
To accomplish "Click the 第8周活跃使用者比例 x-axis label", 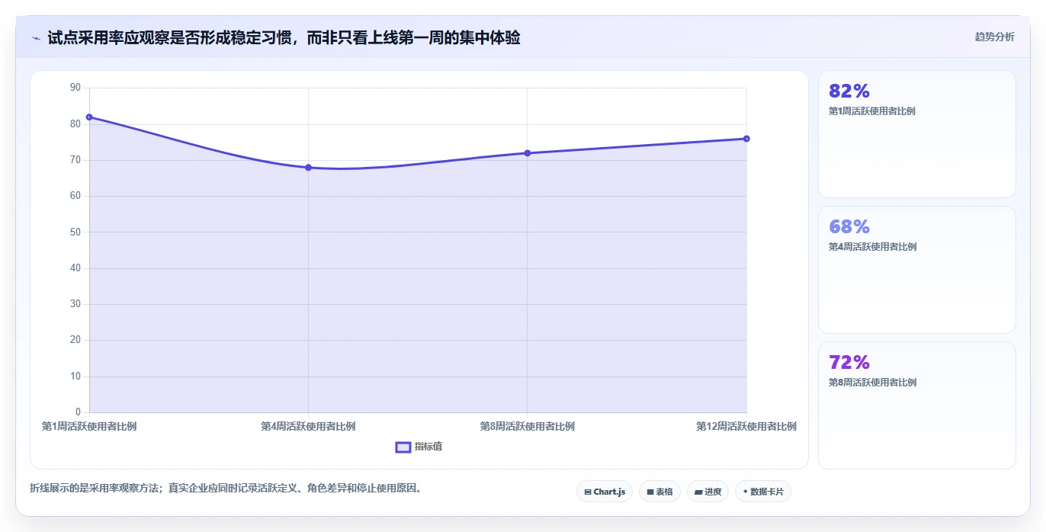I will pyautogui.click(x=527, y=426).
